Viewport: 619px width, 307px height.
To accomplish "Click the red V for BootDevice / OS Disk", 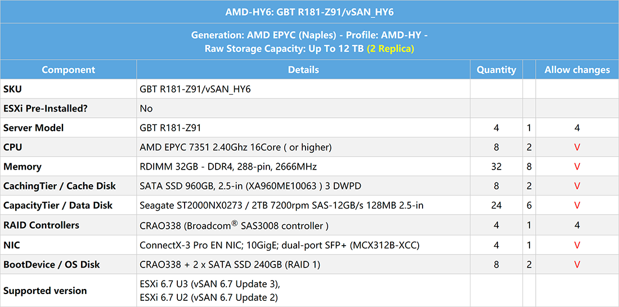I will point(577,264).
